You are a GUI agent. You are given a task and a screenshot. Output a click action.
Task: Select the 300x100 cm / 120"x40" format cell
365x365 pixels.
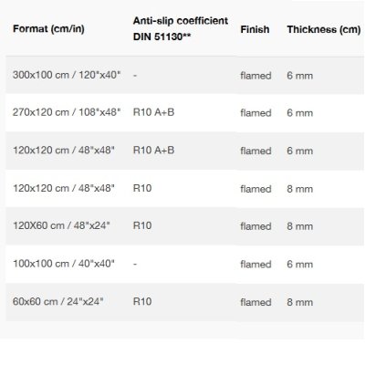[x=67, y=75]
